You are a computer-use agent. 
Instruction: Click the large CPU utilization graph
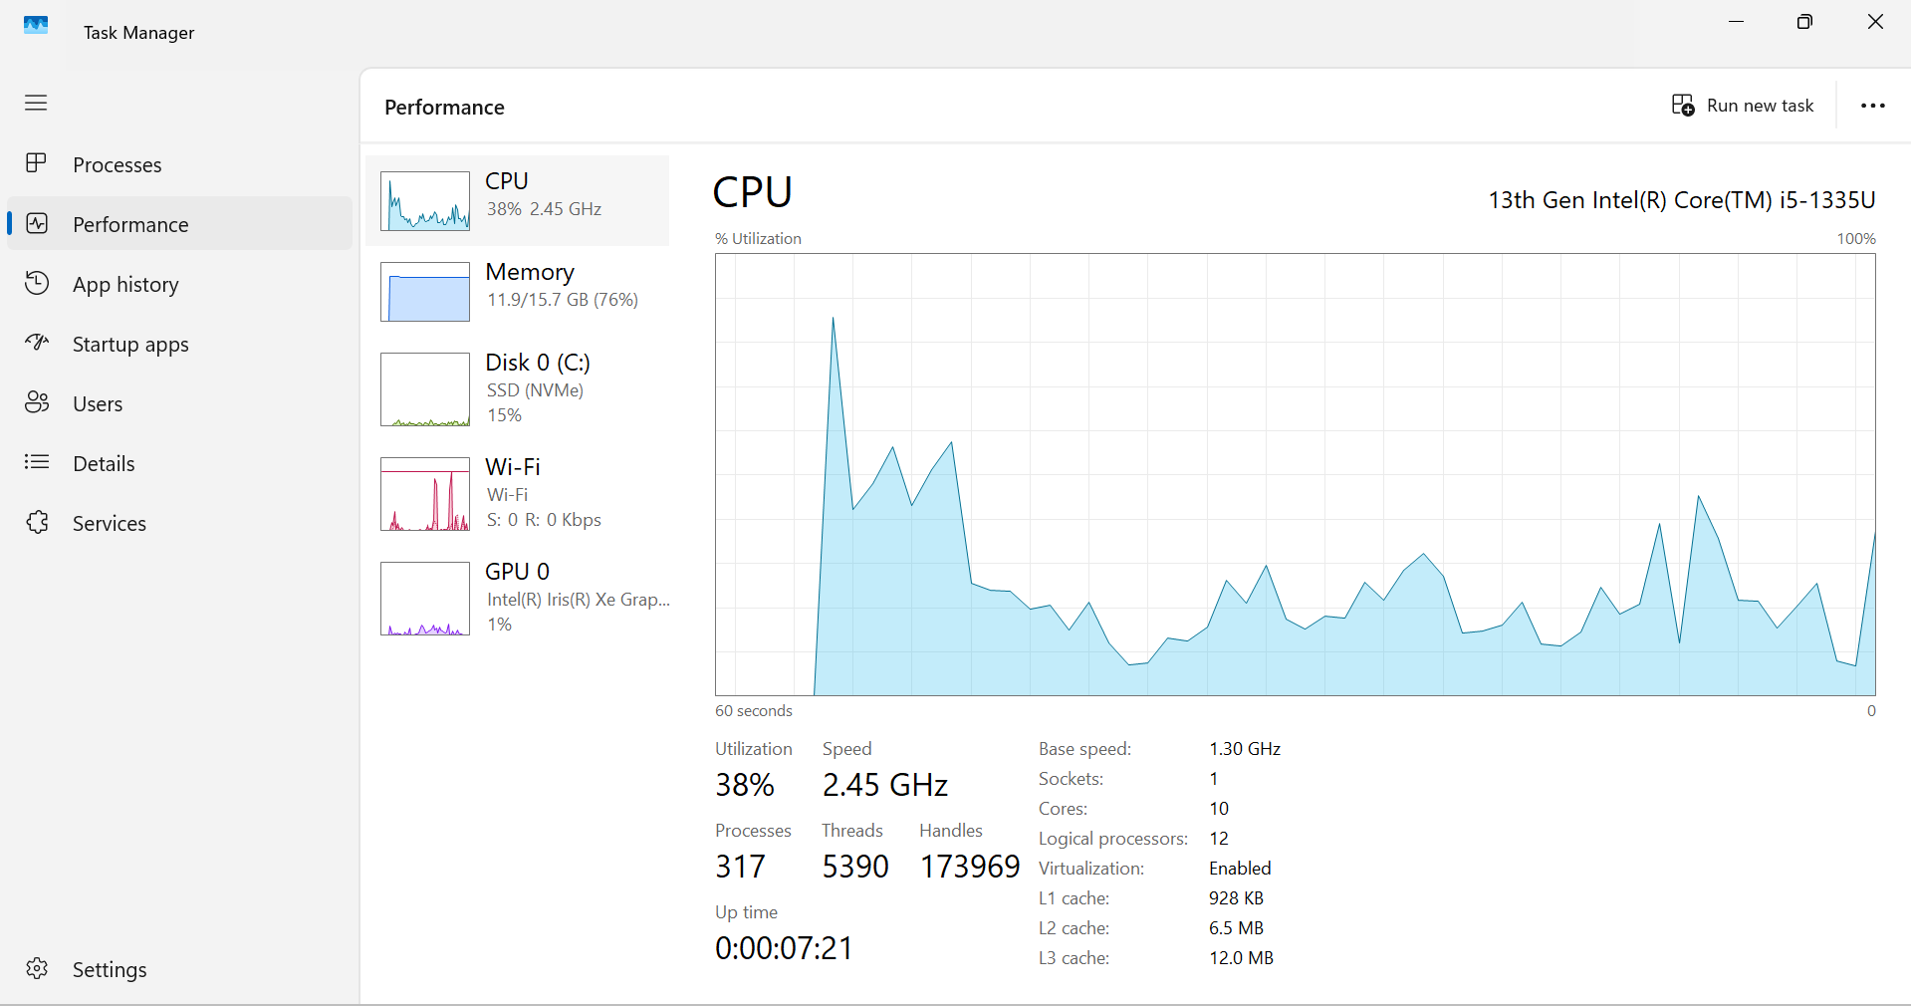pyautogui.click(x=1296, y=475)
